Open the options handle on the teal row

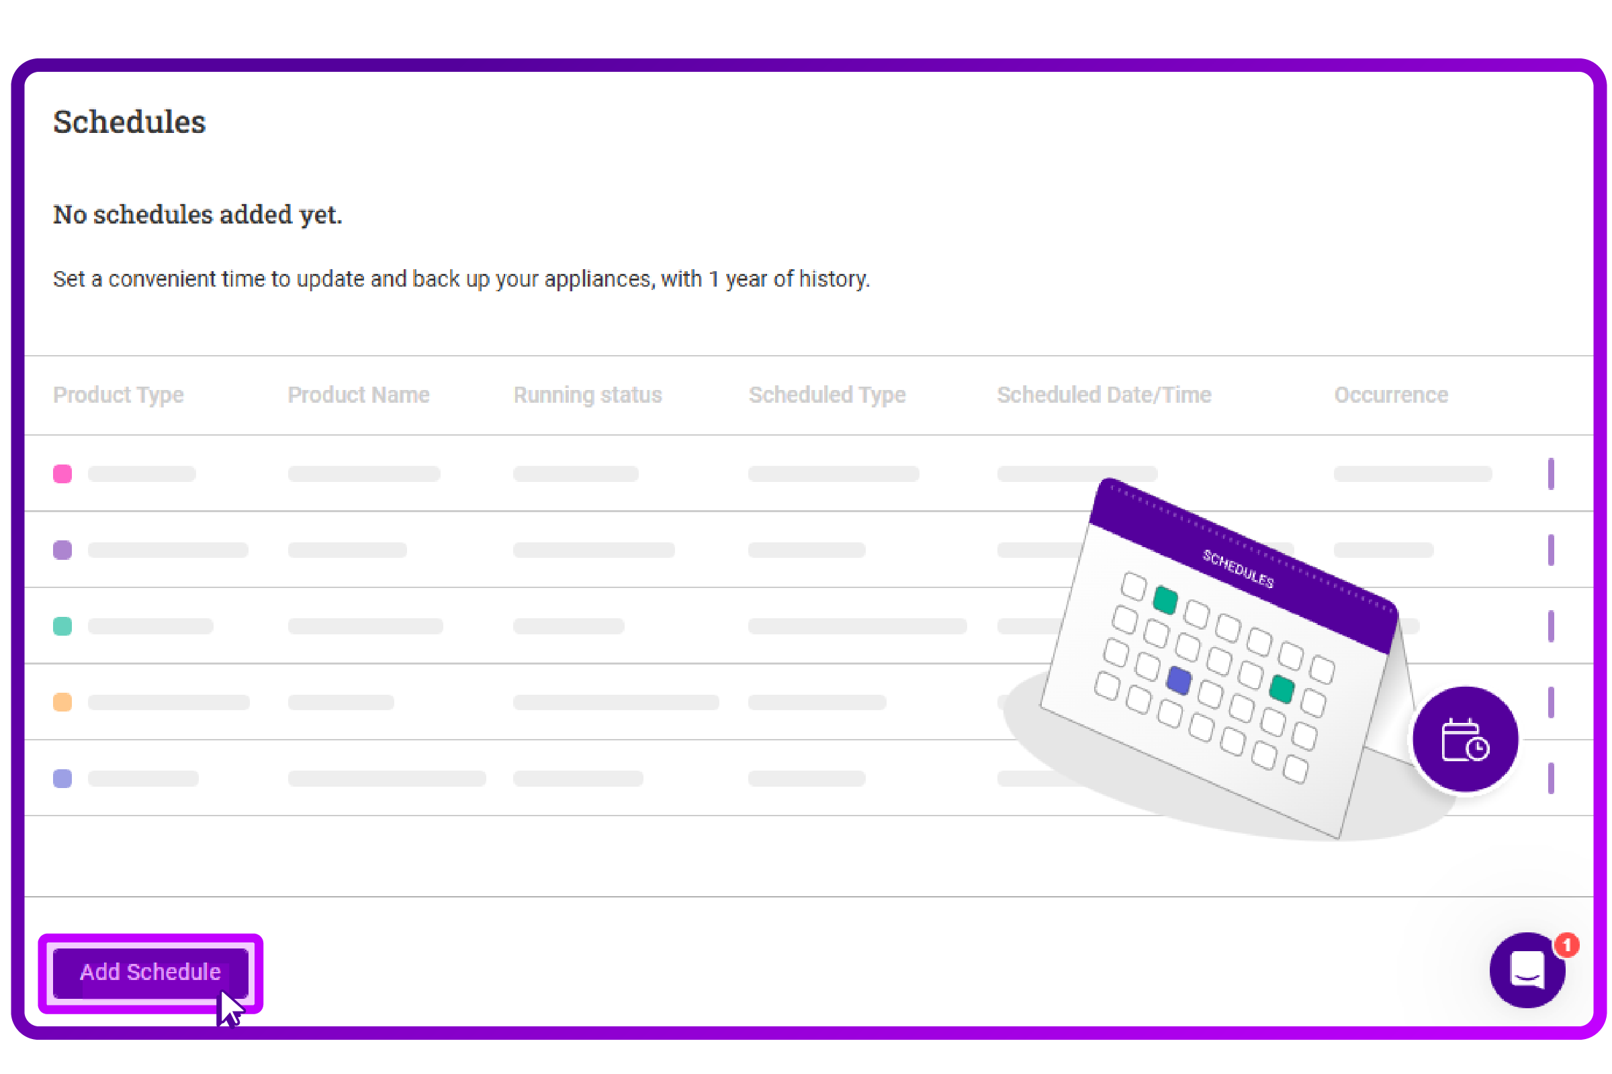pyautogui.click(x=1550, y=626)
